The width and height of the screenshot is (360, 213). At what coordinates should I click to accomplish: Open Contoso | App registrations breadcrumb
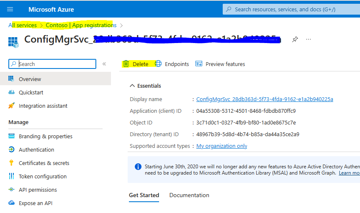[81, 25]
